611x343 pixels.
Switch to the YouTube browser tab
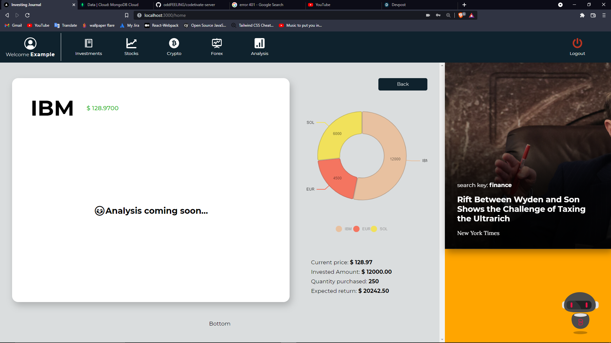(x=322, y=5)
